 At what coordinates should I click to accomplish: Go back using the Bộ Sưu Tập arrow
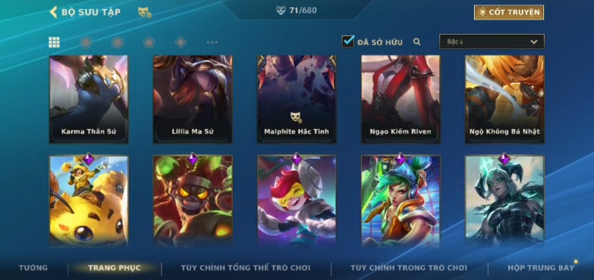(x=53, y=12)
